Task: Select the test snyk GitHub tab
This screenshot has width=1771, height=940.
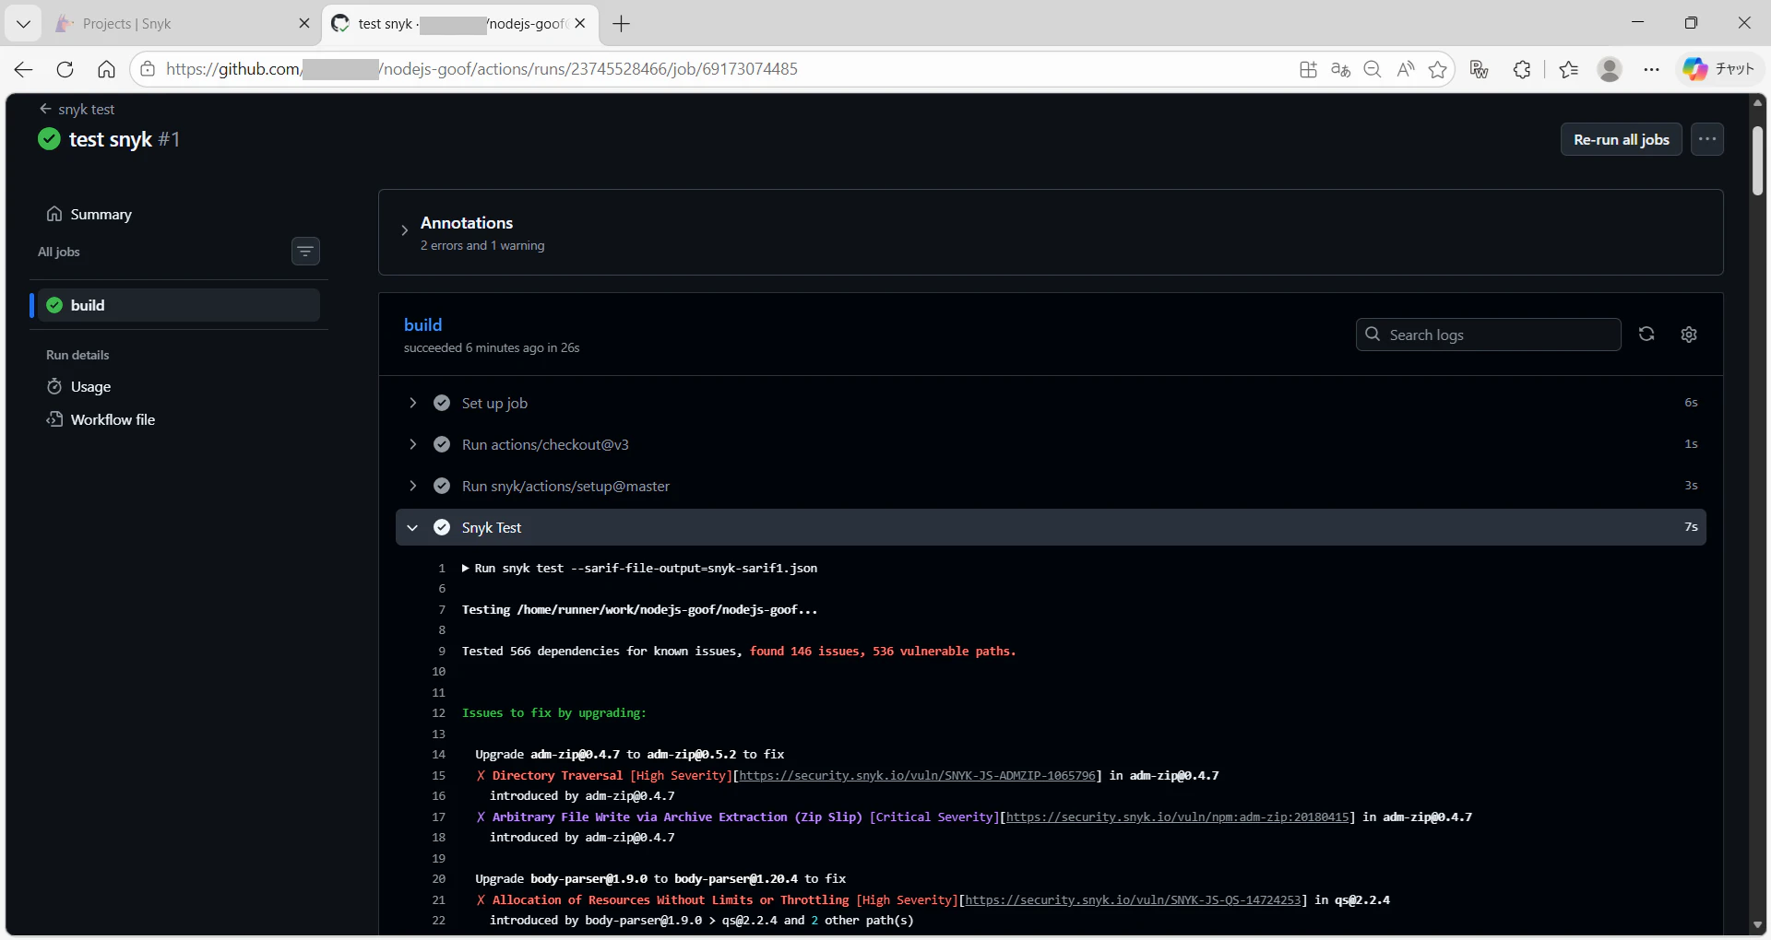Action: [x=459, y=24]
